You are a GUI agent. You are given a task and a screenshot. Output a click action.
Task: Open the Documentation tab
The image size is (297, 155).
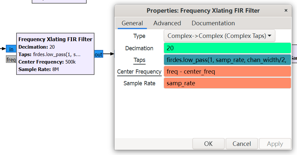coord(213,23)
